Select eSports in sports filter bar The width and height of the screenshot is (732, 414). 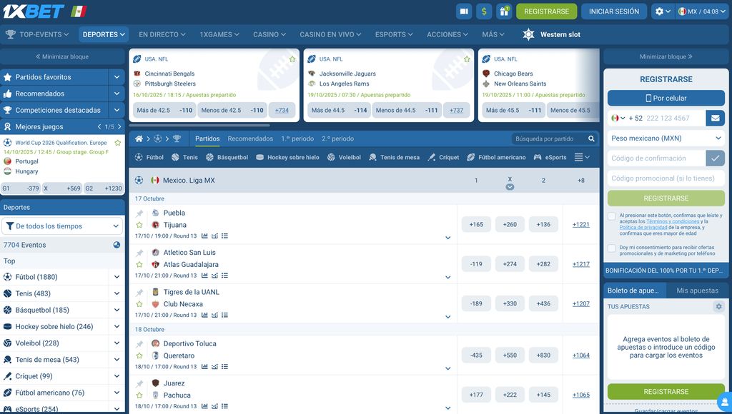(x=550, y=158)
